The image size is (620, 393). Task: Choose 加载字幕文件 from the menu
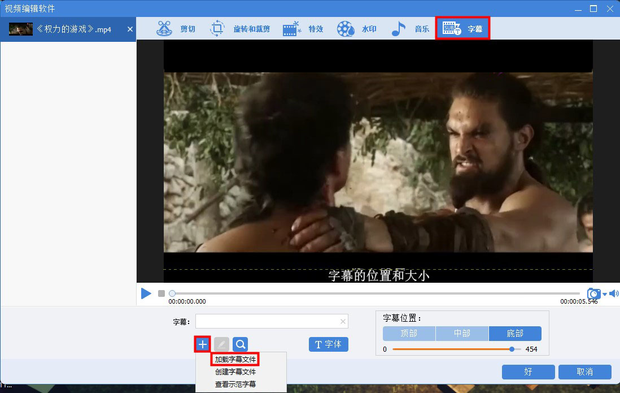pyautogui.click(x=235, y=359)
